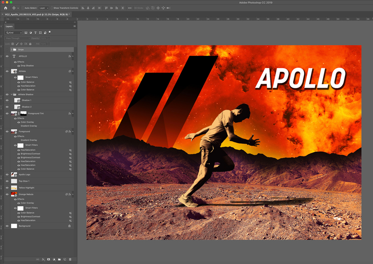The height and width of the screenshot is (264, 373).
Task: Check Show Transform Controls
Action: tap(52, 8)
